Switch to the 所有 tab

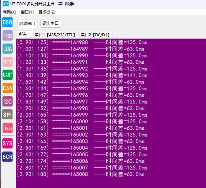click(x=25, y=34)
